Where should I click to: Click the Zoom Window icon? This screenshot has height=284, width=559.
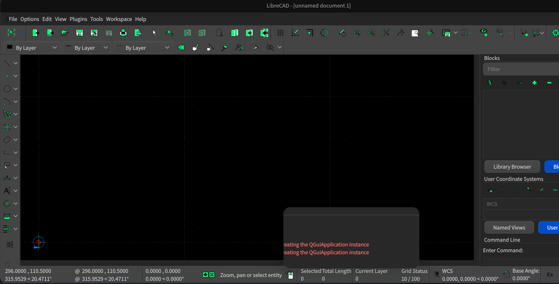pos(415,33)
